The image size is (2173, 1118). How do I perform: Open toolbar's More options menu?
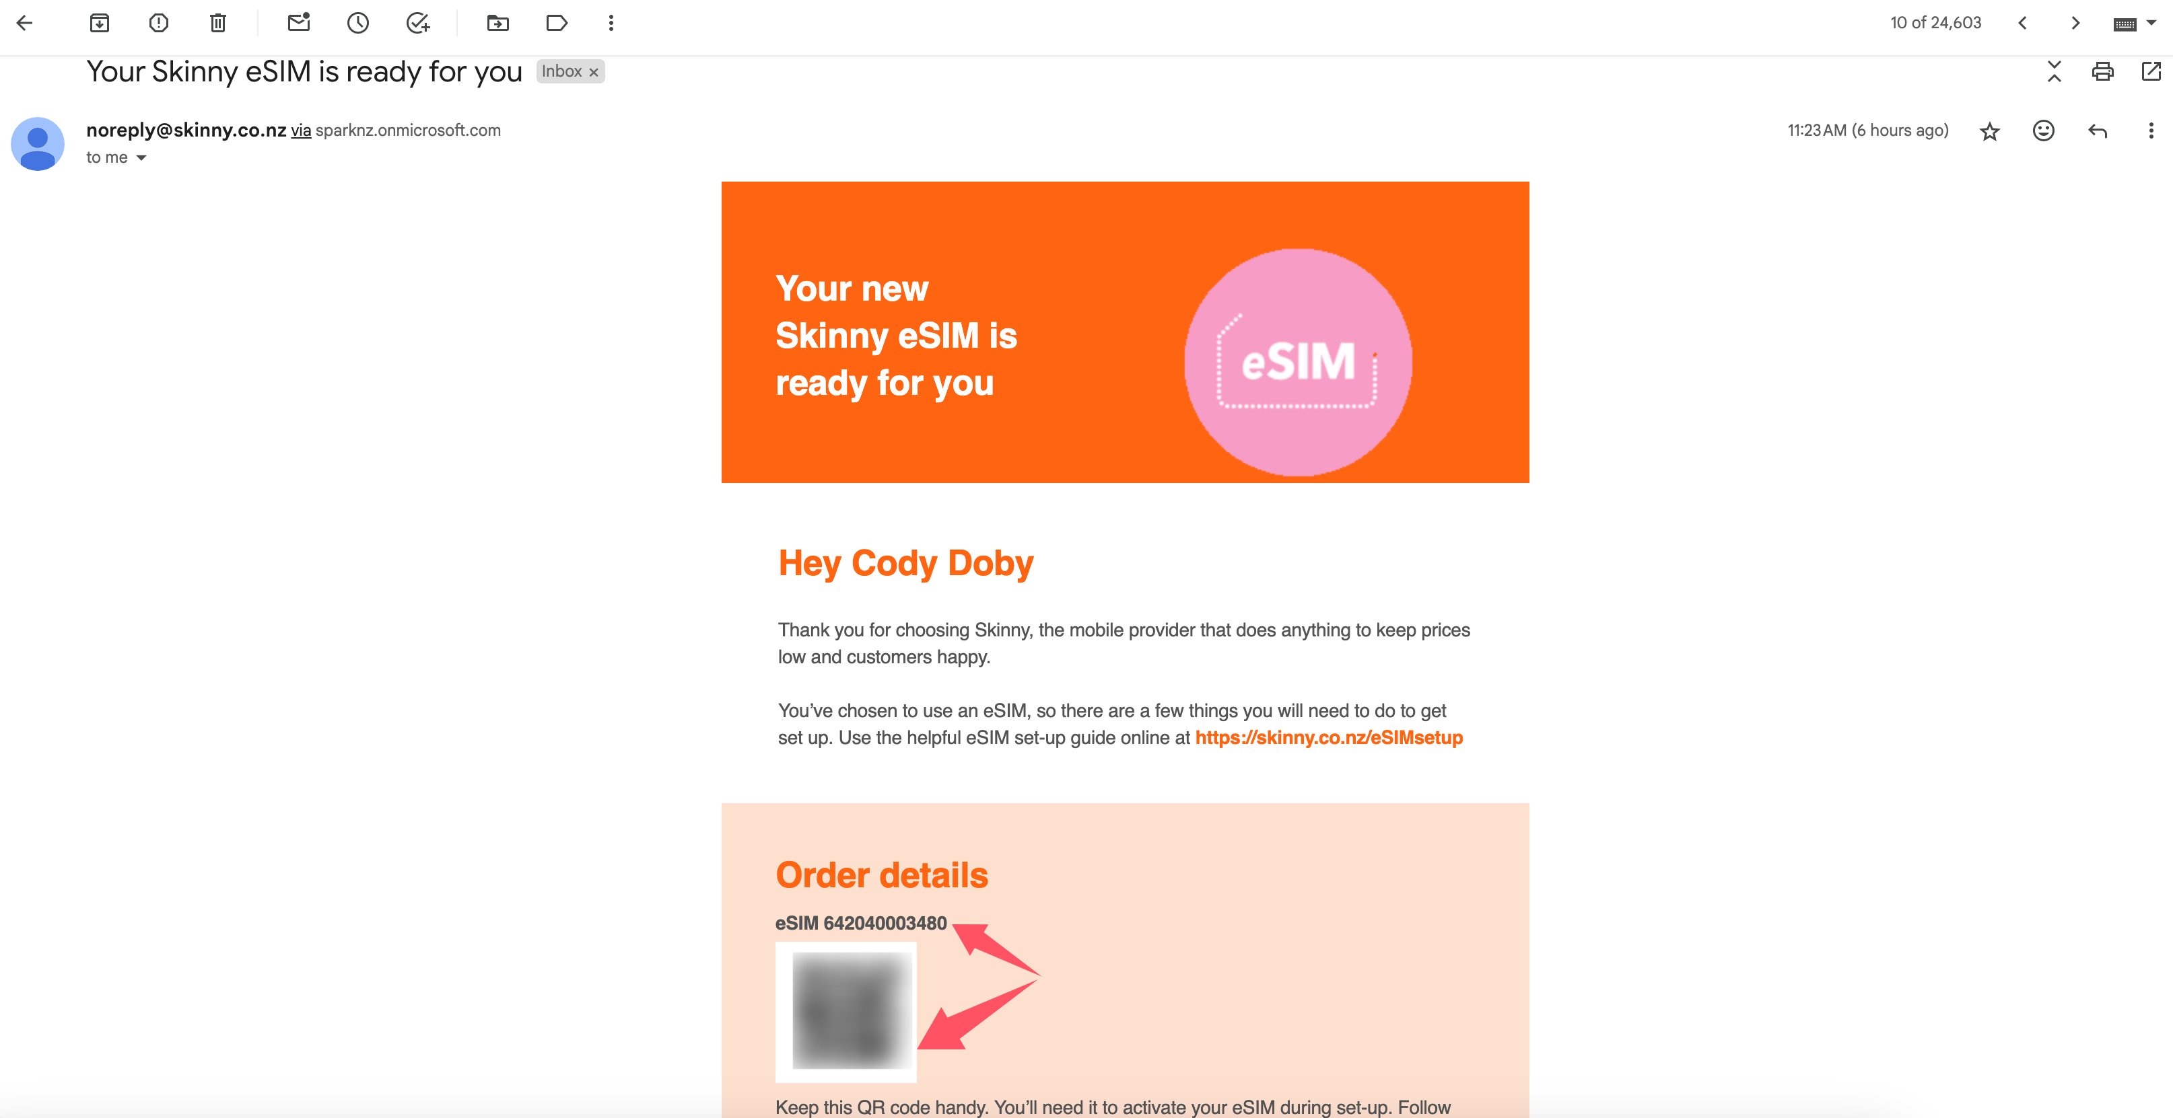611,23
